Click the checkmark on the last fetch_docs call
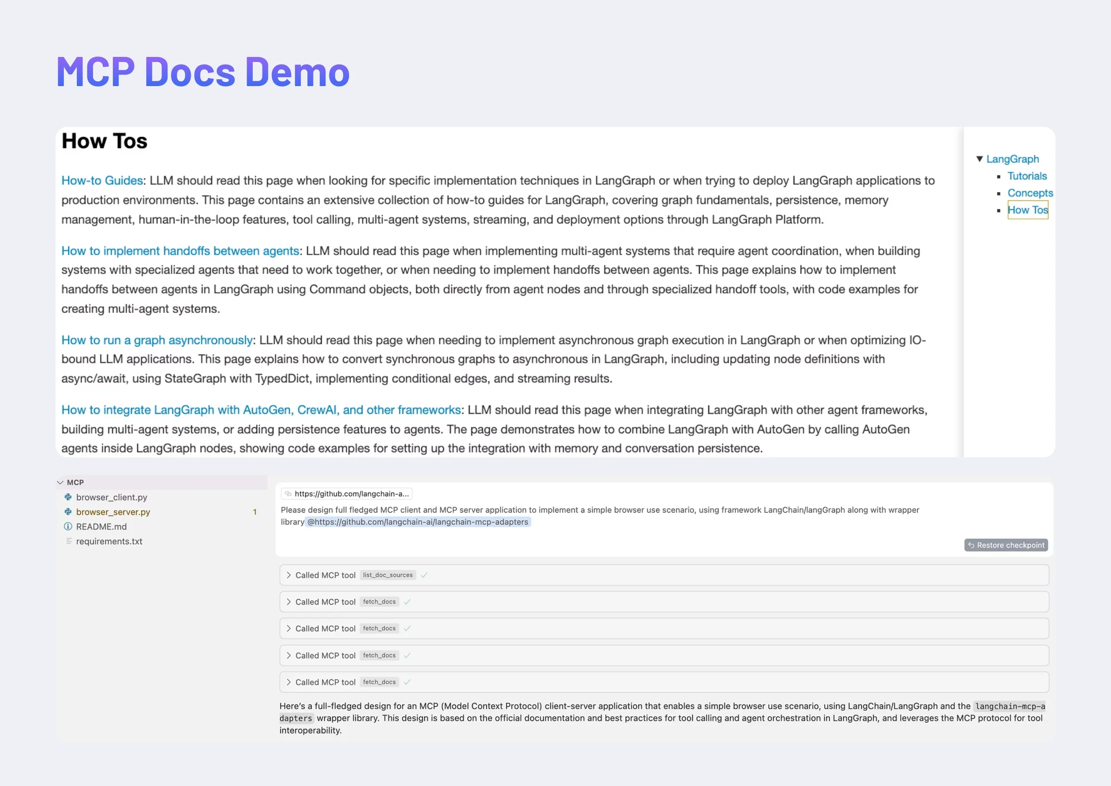 (407, 682)
